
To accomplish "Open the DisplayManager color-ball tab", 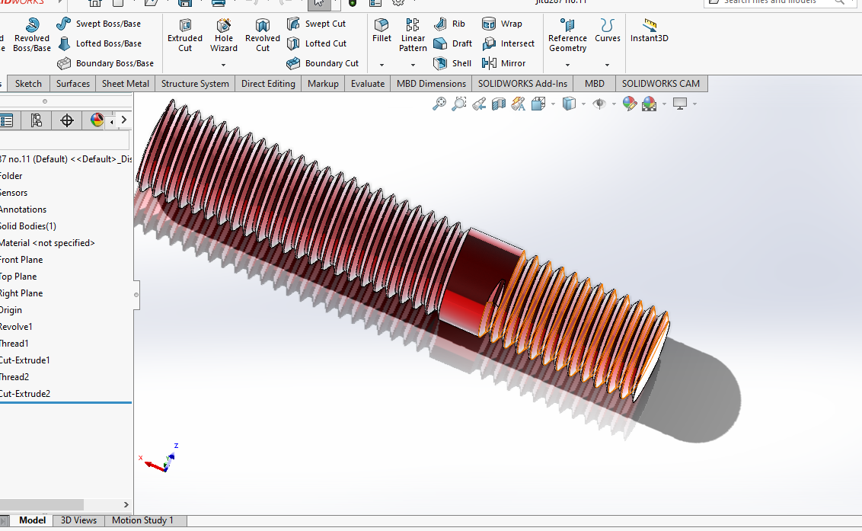I will [97, 120].
